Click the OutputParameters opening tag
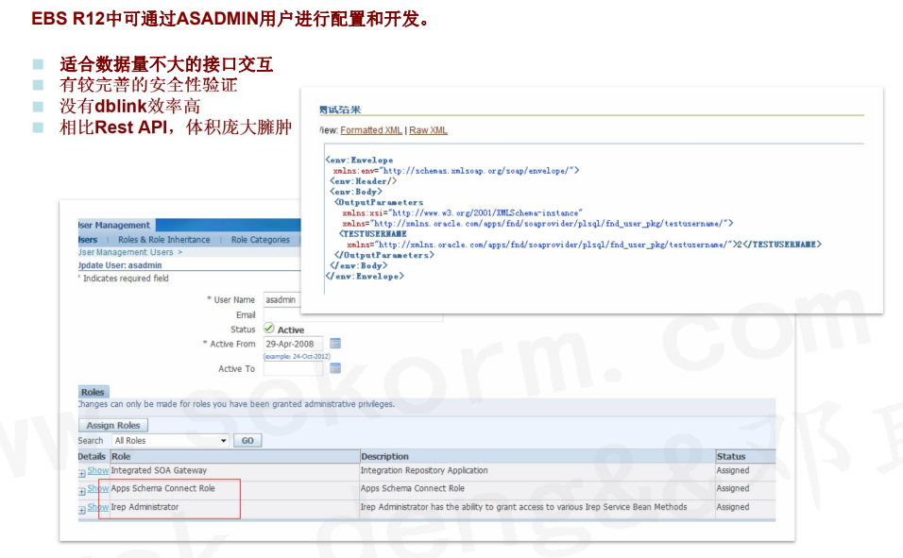 [x=379, y=202]
